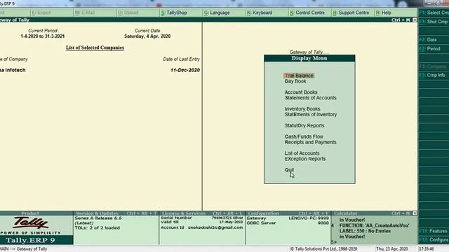The image size is (449, 252).
Task: Click Current Period 1-4-2020 to 31-3-2021
Action: [x=43, y=36]
